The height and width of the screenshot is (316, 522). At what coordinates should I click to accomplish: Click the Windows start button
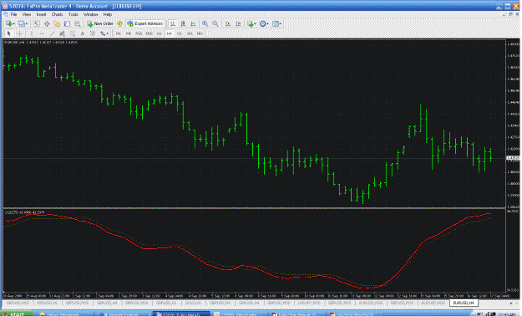pos(17,313)
